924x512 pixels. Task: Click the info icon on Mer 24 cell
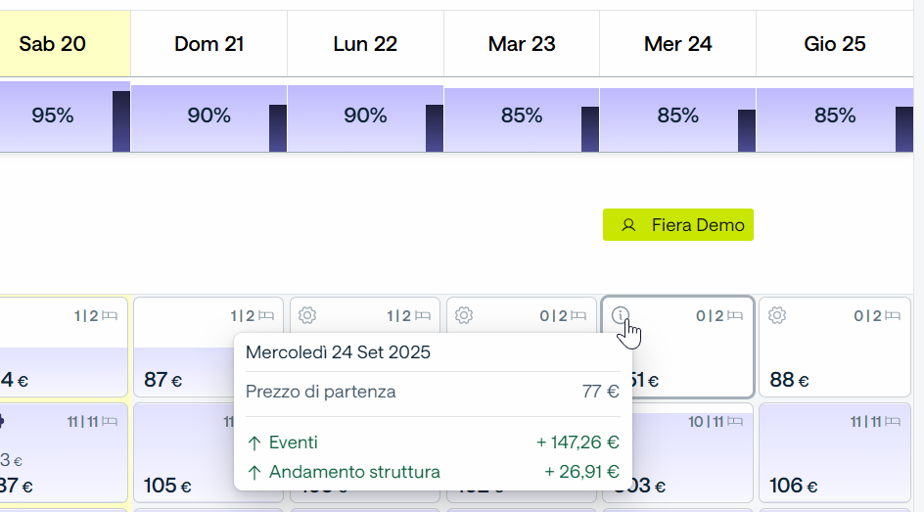click(620, 315)
